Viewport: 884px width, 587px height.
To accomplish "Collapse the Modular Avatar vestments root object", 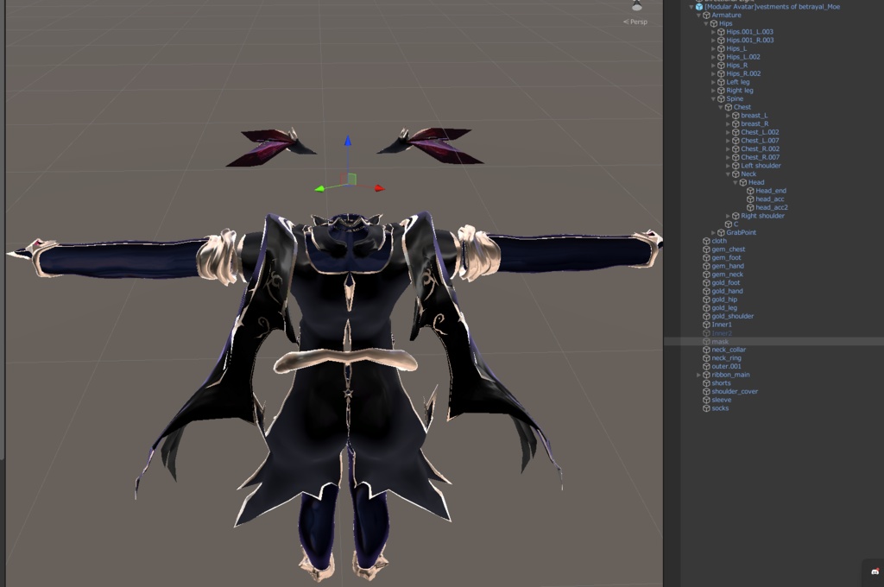I will [691, 7].
